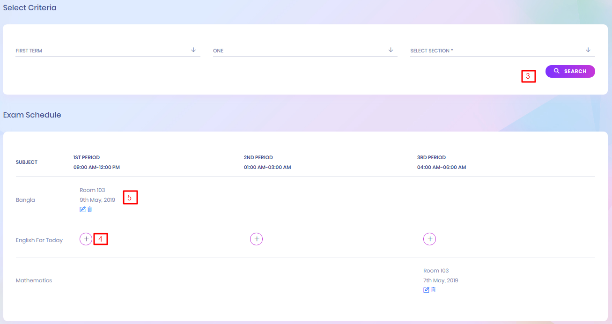Add English For Today 1st period exam
This screenshot has width=612, height=324.
[x=86, y=239]
